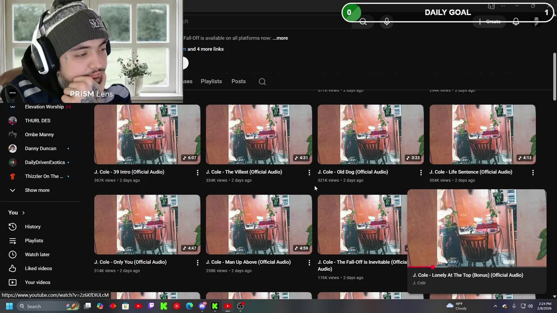The width and height of the screenshot is (557, 313).
Task: Open Microsoft Store from taskbar
Action: [x=125, y=306]
